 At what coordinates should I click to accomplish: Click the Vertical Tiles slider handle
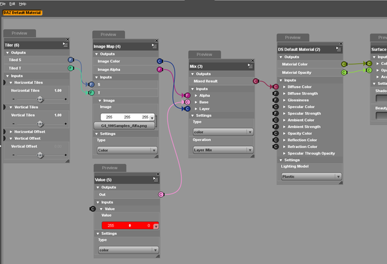40,124
